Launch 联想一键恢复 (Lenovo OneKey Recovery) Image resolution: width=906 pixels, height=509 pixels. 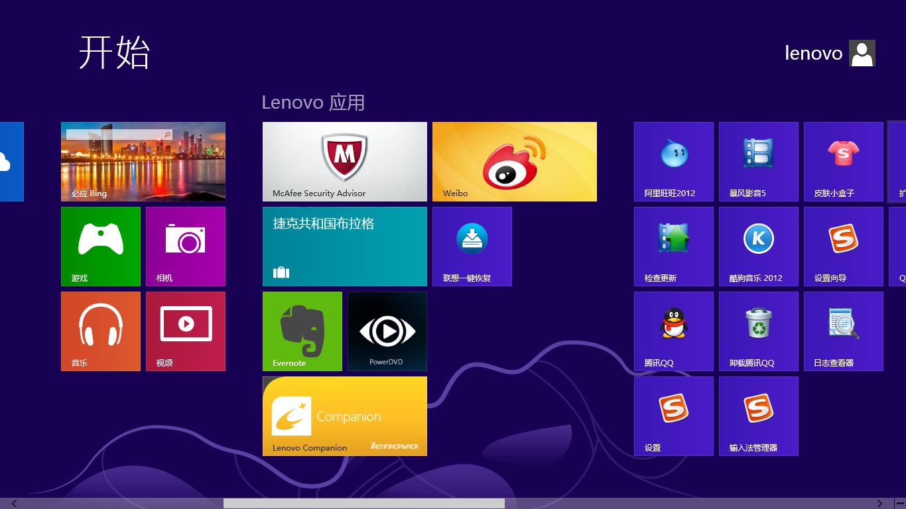click(x=472, y=246)
